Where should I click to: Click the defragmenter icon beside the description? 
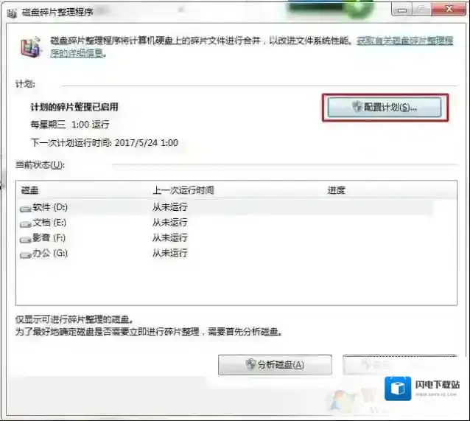(x=28, y=47)
